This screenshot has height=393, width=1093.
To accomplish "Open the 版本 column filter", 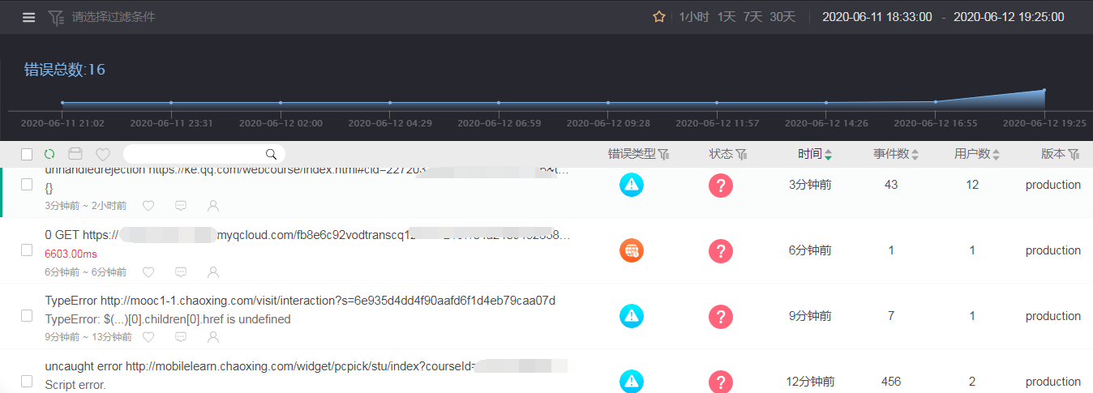I will tap(1074, 154).
